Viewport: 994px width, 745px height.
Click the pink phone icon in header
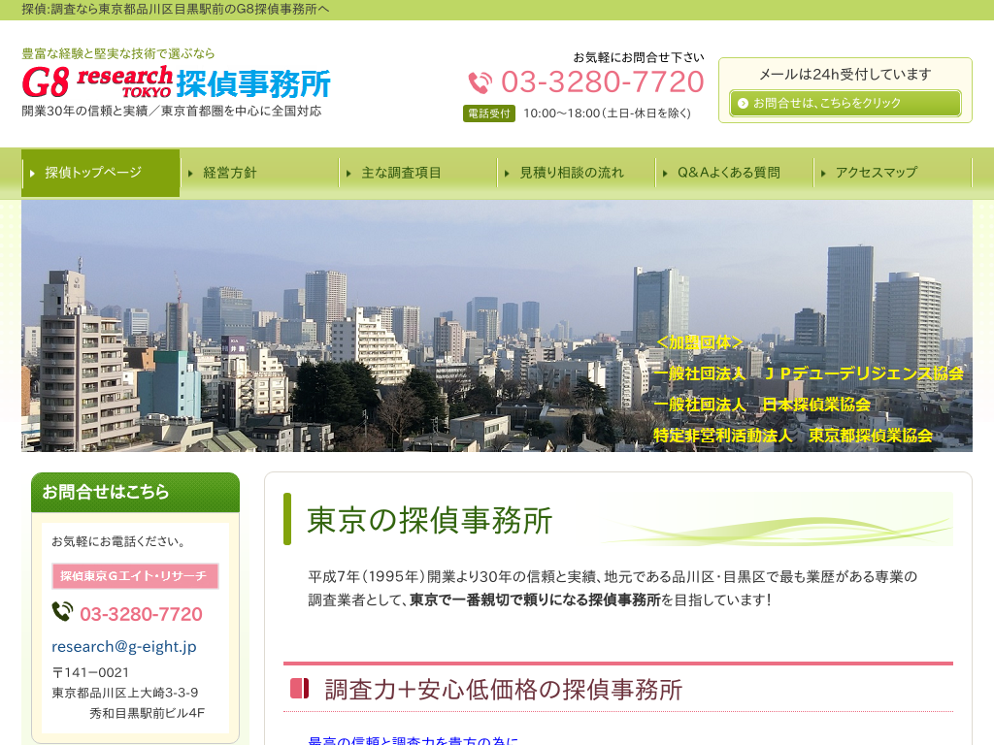pos(480,82)
